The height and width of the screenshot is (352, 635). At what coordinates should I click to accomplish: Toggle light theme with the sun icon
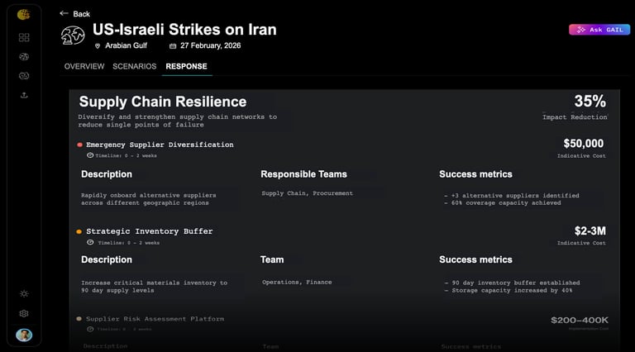coord(24,293)
